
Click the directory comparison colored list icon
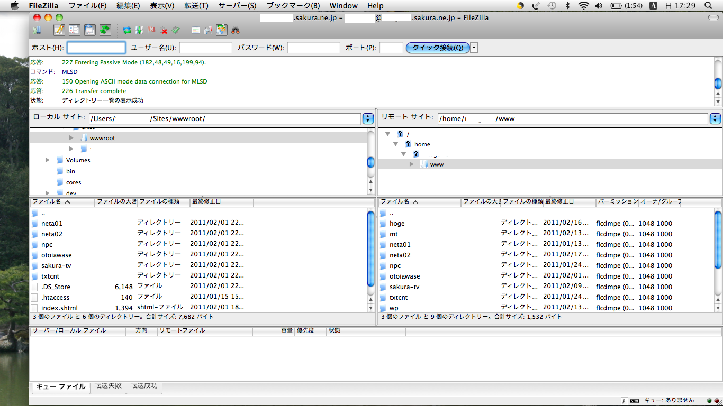click(196, 30)
